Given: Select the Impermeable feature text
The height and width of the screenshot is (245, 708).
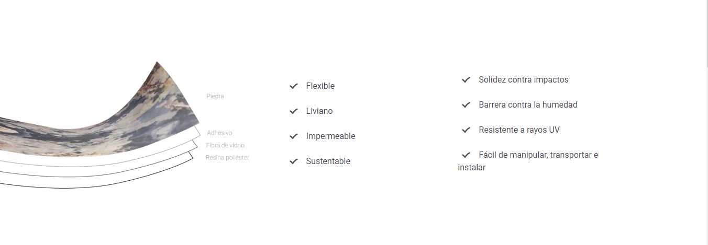Looking at the screenshot, I should pos(330,136).
